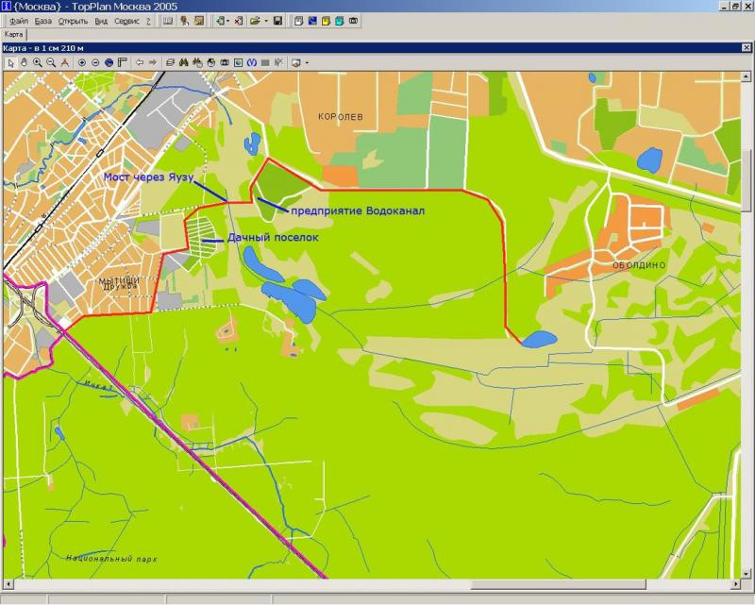Screen dimensions: 755x605
Task: Click the КОРОЛЕВ label on map
Action: coord(341,117)
